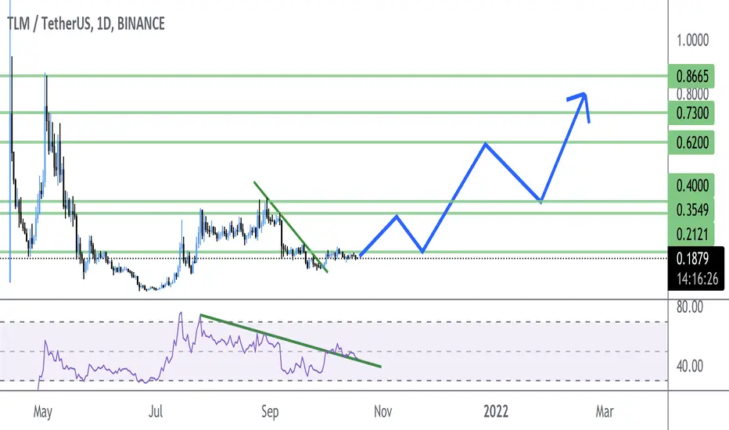Select the 0.2121 price level label
Screen dimensions: 729x430
point(691,234)
